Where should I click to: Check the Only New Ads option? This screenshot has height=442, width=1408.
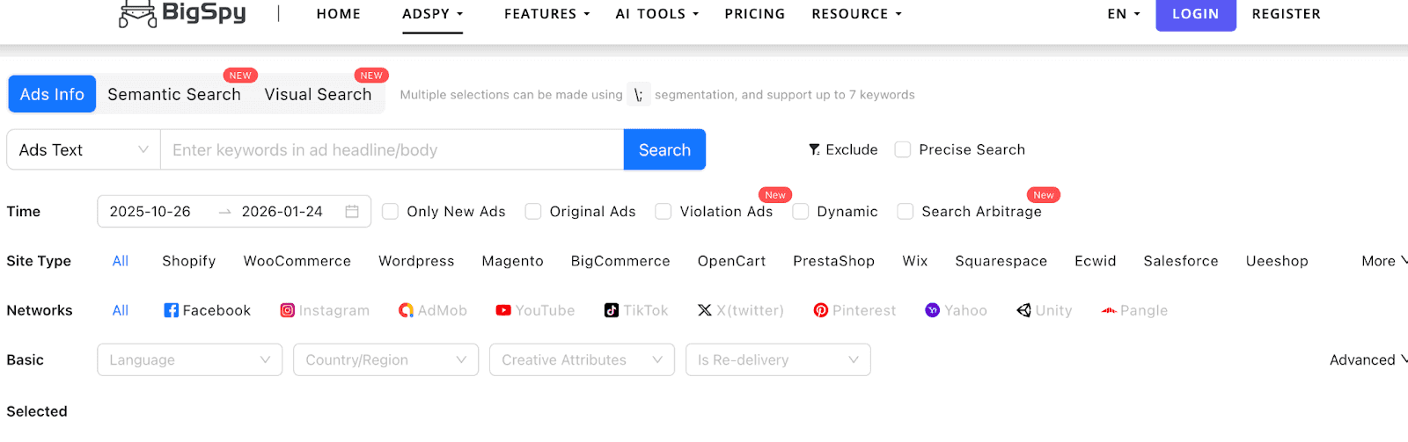pos(391,212)
